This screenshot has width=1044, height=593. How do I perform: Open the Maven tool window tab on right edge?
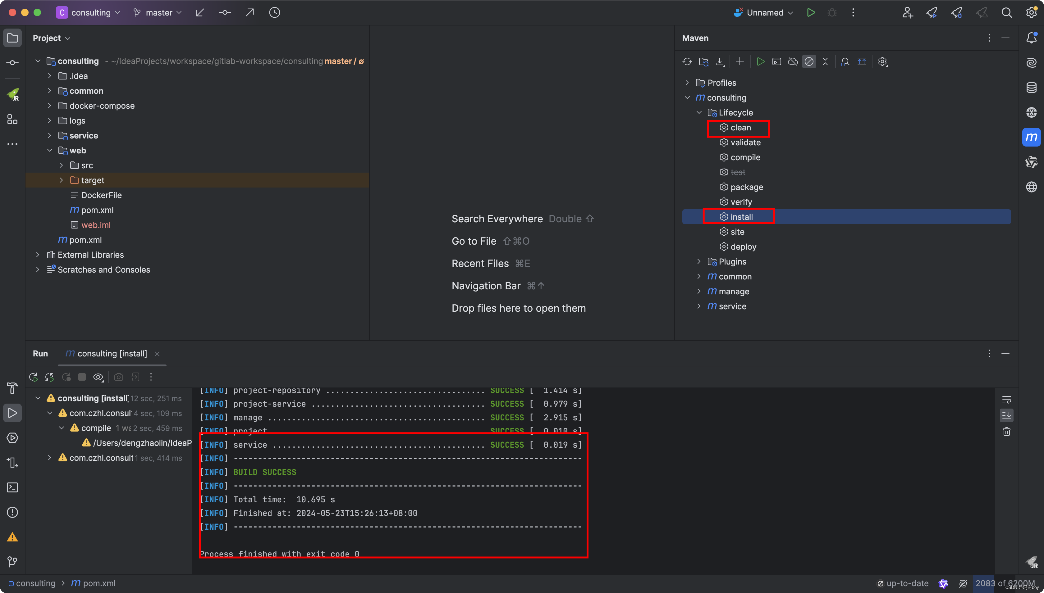(1031, 137)
